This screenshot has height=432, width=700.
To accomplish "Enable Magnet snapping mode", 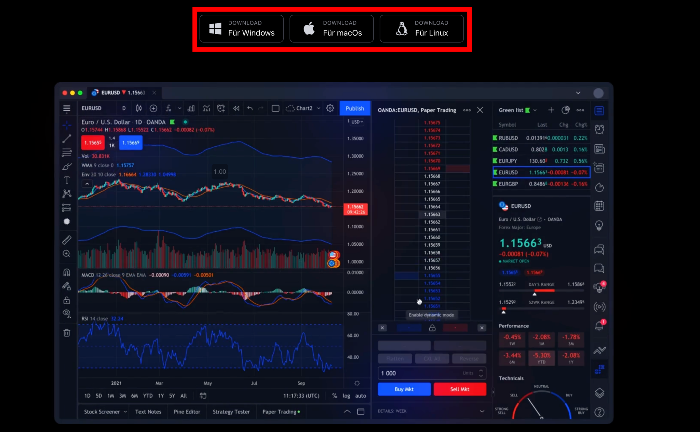I will [x=67, y=272].
